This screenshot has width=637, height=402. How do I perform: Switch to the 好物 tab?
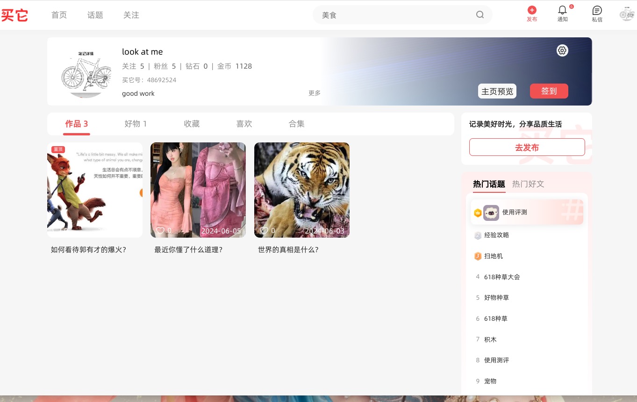(136, 124)
